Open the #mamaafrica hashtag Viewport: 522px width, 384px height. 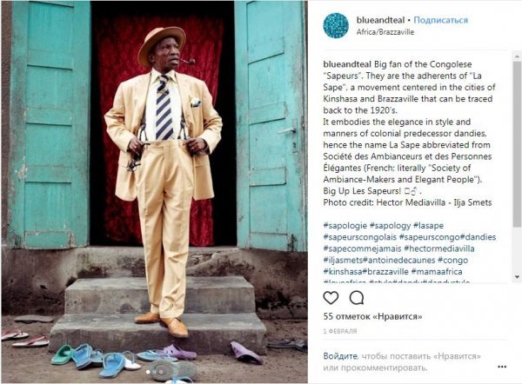coord(437,272)
